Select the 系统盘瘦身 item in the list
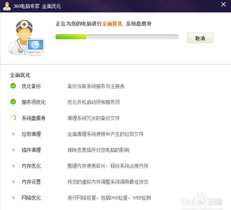This screenshot has width=231, height=210. [34, 118]
